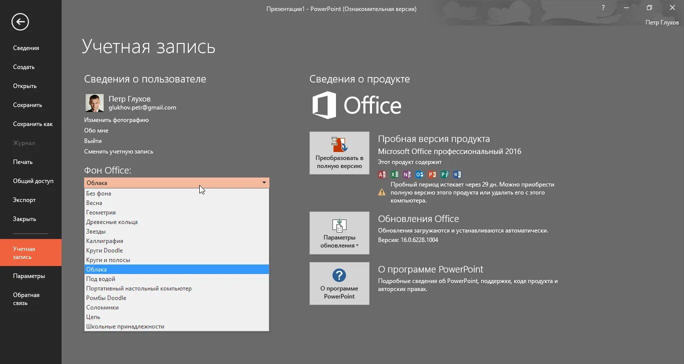Screen dimensions: 684x364
Task: Open help with the question mark
Action: [603, 8]
